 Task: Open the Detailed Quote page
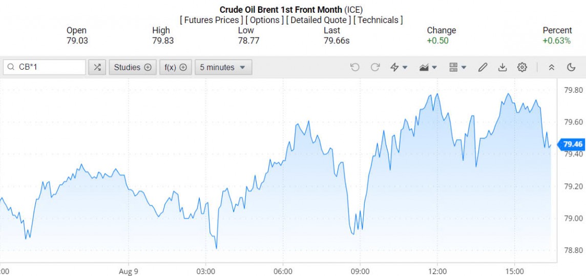318,20
